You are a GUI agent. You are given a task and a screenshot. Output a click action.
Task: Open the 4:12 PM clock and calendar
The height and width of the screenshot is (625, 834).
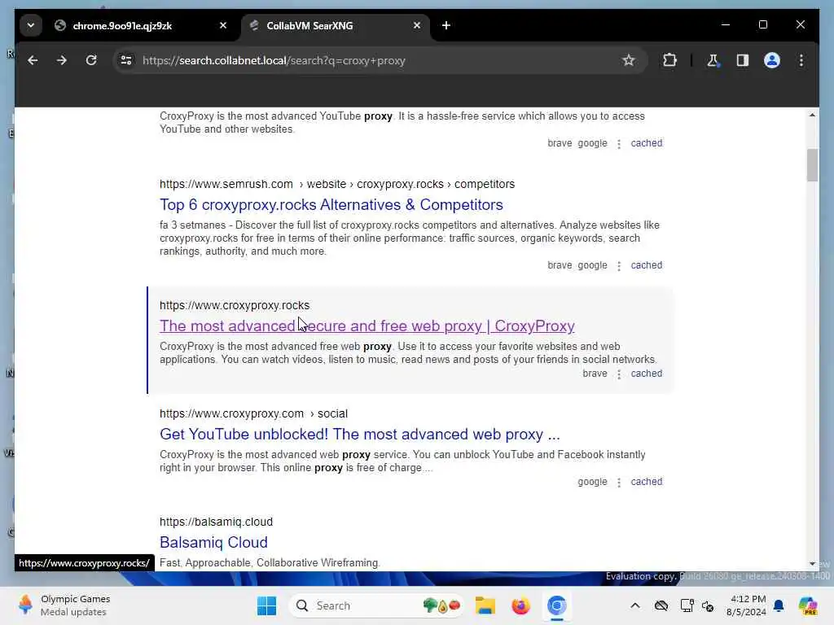746,605
